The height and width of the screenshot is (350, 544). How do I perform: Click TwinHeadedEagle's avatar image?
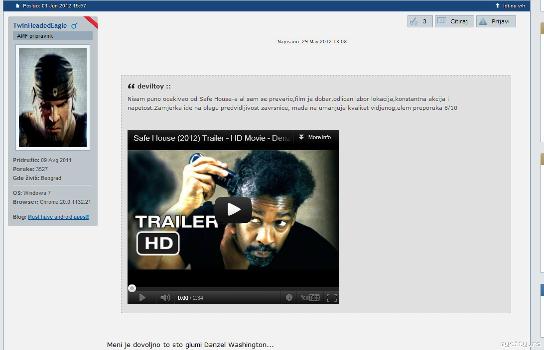[53, 97]
